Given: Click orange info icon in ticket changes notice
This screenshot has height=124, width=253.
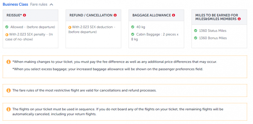Looking at the screenshot, I should coord(8,62).
